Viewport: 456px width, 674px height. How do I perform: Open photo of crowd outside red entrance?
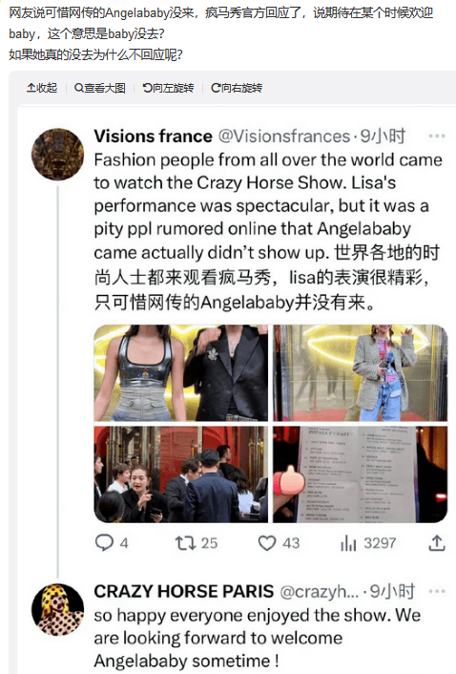tap(180, 474)
